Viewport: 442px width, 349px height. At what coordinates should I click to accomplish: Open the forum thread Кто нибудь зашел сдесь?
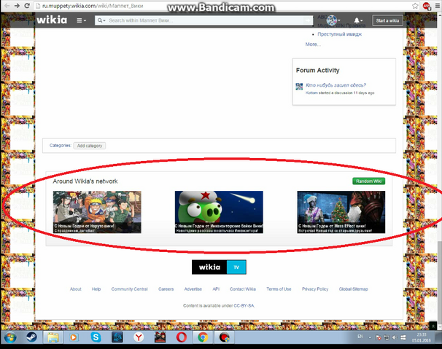tap(336, 85)
